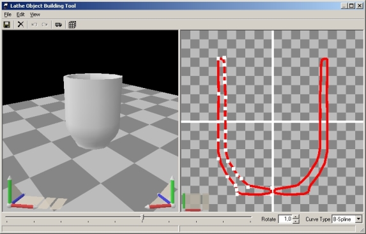Click the horizontal slider thumb
The image size is (366, 234).
(x=142, y=218)
